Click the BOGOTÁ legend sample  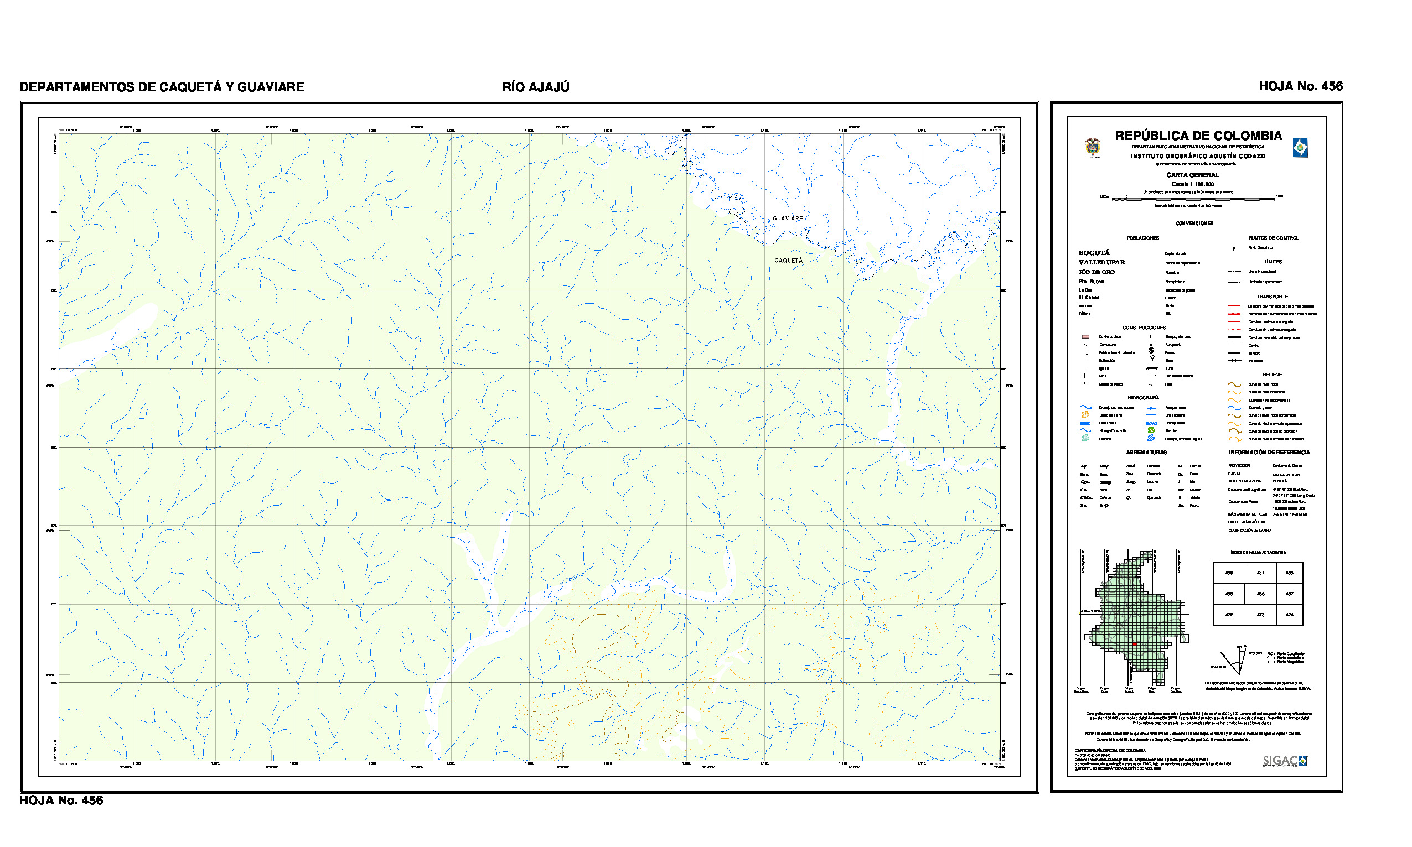tap(1094, 253)
